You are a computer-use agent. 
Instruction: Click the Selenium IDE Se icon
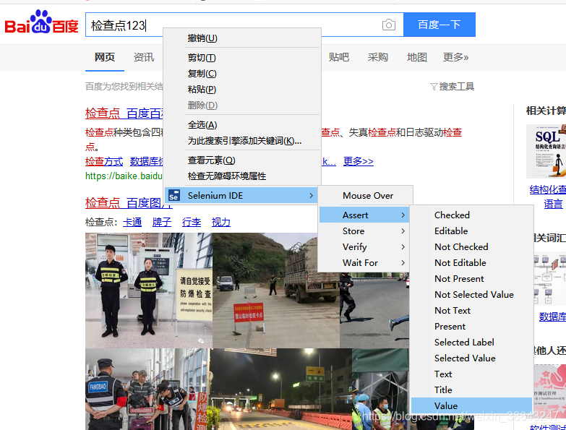(x=173, y=196)
